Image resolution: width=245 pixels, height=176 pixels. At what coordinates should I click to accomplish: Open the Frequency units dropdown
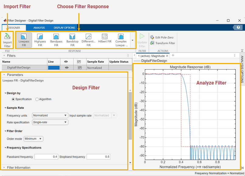[x=50, y=115]
